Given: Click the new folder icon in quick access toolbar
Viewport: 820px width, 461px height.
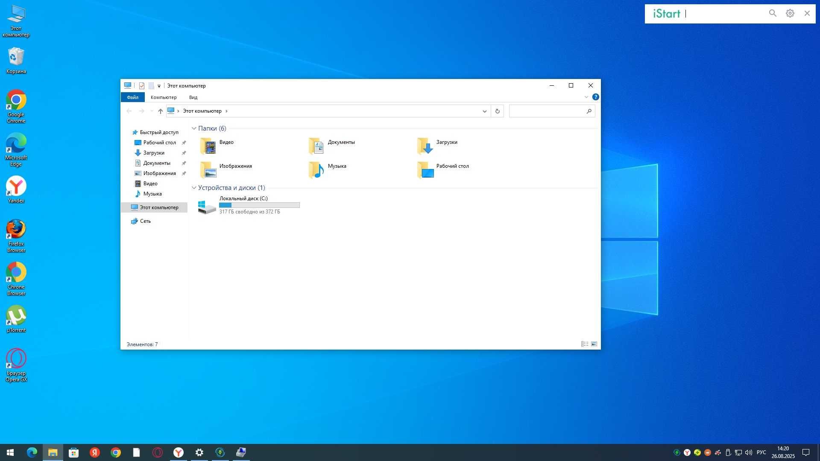Looking at the screenshot, I should pos(151,86).
